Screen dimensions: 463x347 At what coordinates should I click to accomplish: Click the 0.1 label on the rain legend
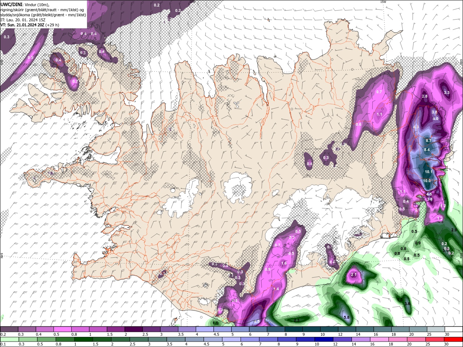coord(3,344)
